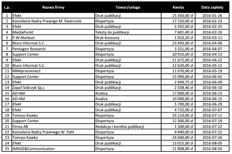232x154 pixels.
Task: Click the MMIproconnect company cell
Action: (26, 71)
